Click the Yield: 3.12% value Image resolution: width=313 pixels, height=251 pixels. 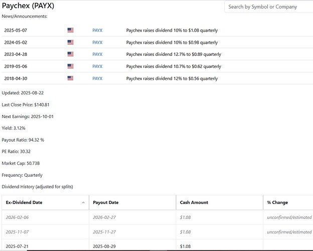pyautogui.click(x=14, y=128)
